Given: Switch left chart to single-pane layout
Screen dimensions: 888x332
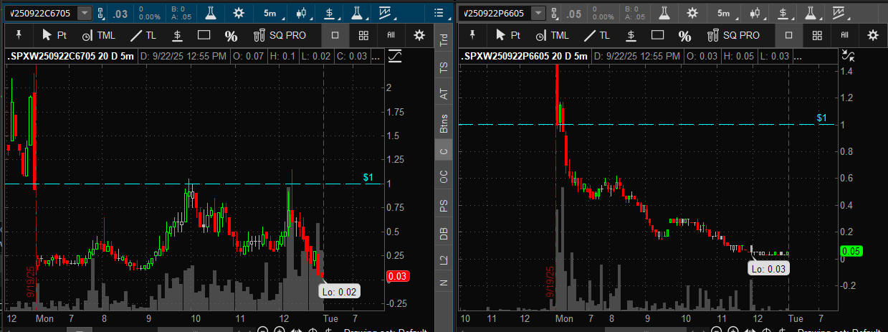Looking at the screenshot, I should pyautogui.click(x=335, y=35).
